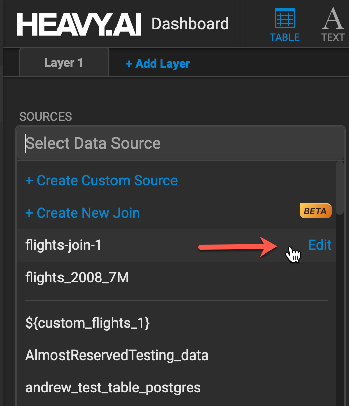Click the TEXT label under the A icon
Image resolution: width=349 pixels, height=406 pixels.
point(333,37)
